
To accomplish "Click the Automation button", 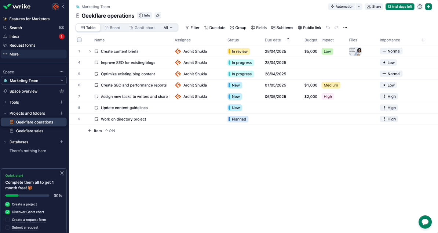I will (x=342, y=7).
